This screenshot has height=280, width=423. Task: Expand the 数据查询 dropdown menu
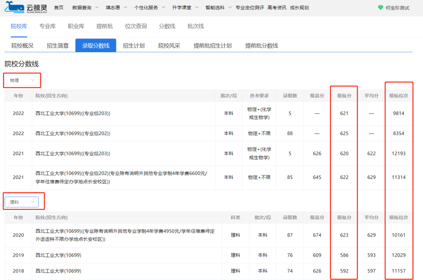pos(85,7)
